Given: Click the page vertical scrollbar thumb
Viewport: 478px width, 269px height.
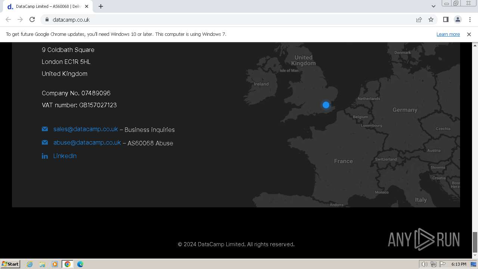Looking at the screenshot, I should pyautogui.click(x=475, y=242).
